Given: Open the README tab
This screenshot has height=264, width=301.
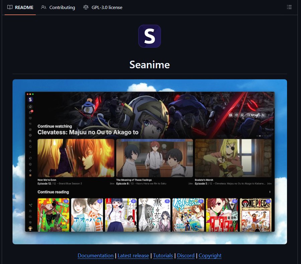Looking at the screenshot, I should 20,7.
